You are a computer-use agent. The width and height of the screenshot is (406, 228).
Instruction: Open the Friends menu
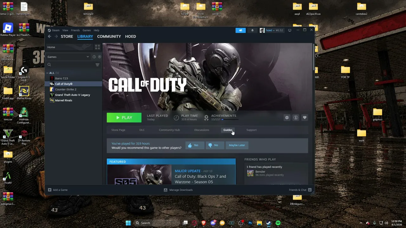[x=75, y=30]
